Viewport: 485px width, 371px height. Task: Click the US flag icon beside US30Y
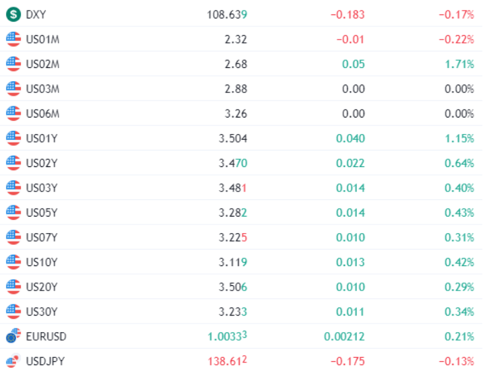13,312
